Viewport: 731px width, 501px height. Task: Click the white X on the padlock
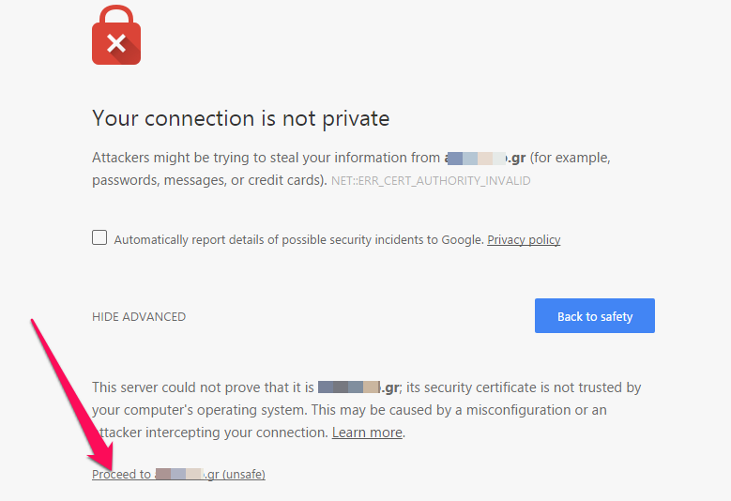116,43
